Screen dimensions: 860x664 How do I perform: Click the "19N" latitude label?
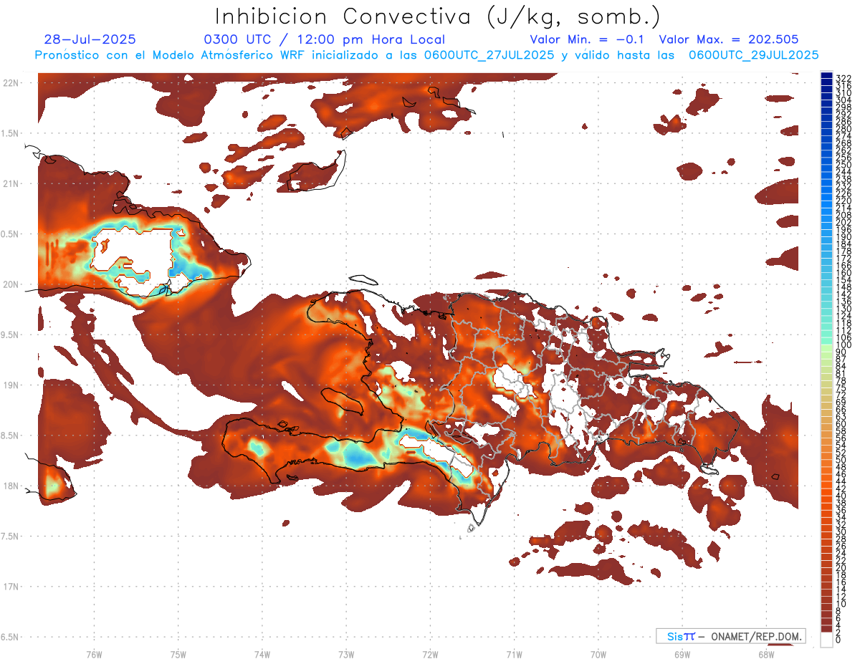[11, 385]
